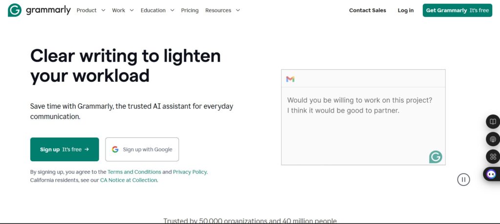Screen dimensions: 500x224
Task: Open the Gmail icon in demo box
Action: click(290, 79)
